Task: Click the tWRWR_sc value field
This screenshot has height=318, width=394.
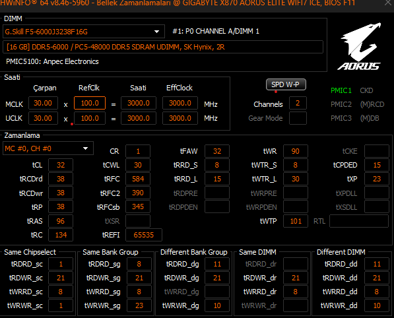Action: [x=61, y=305]
